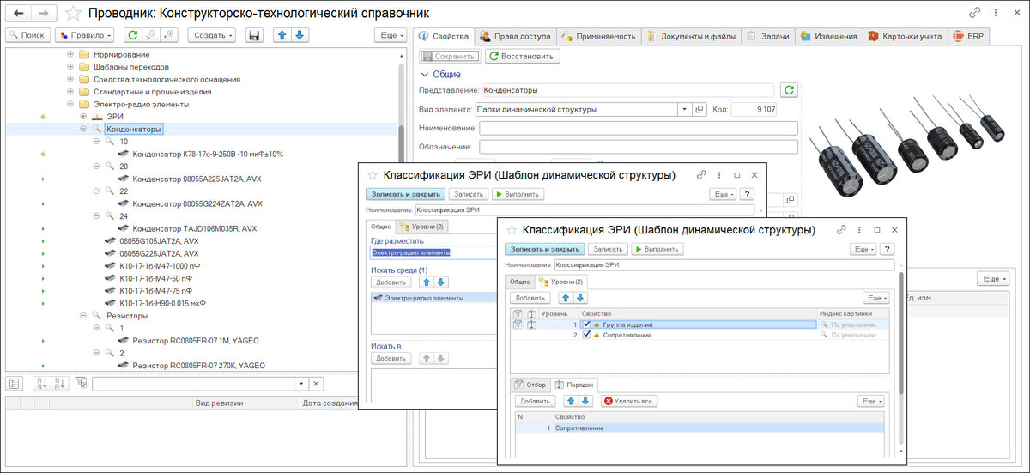Image resolution: width=1030 pixels, height=473 pixels.
Task: Collapse the Резисторы node
Action: point(83,316)
